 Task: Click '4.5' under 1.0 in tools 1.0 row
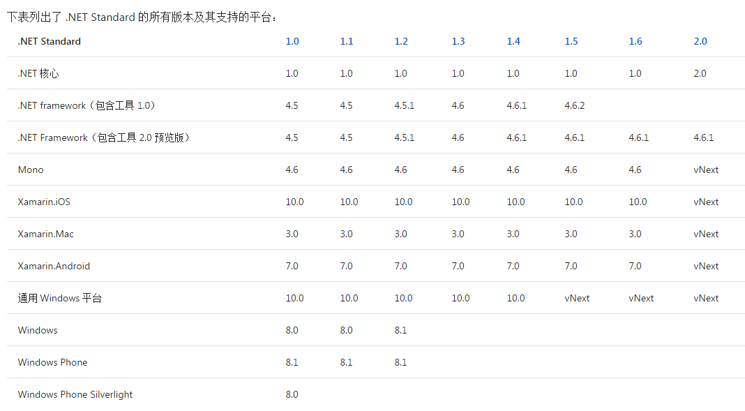point(292,105)
